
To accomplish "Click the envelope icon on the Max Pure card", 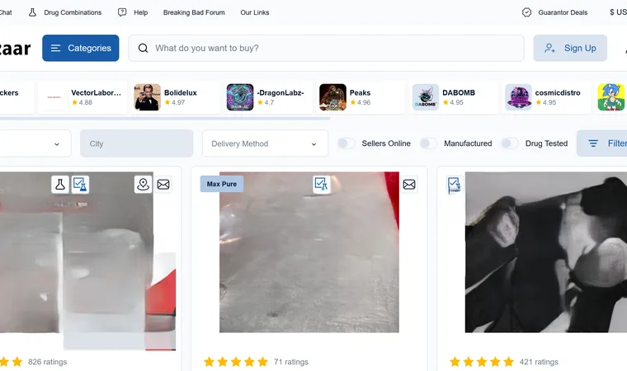I will 409,185.
